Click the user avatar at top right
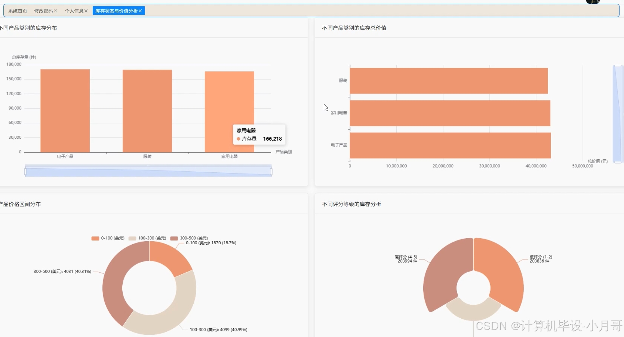 click(x=593, y=1)
